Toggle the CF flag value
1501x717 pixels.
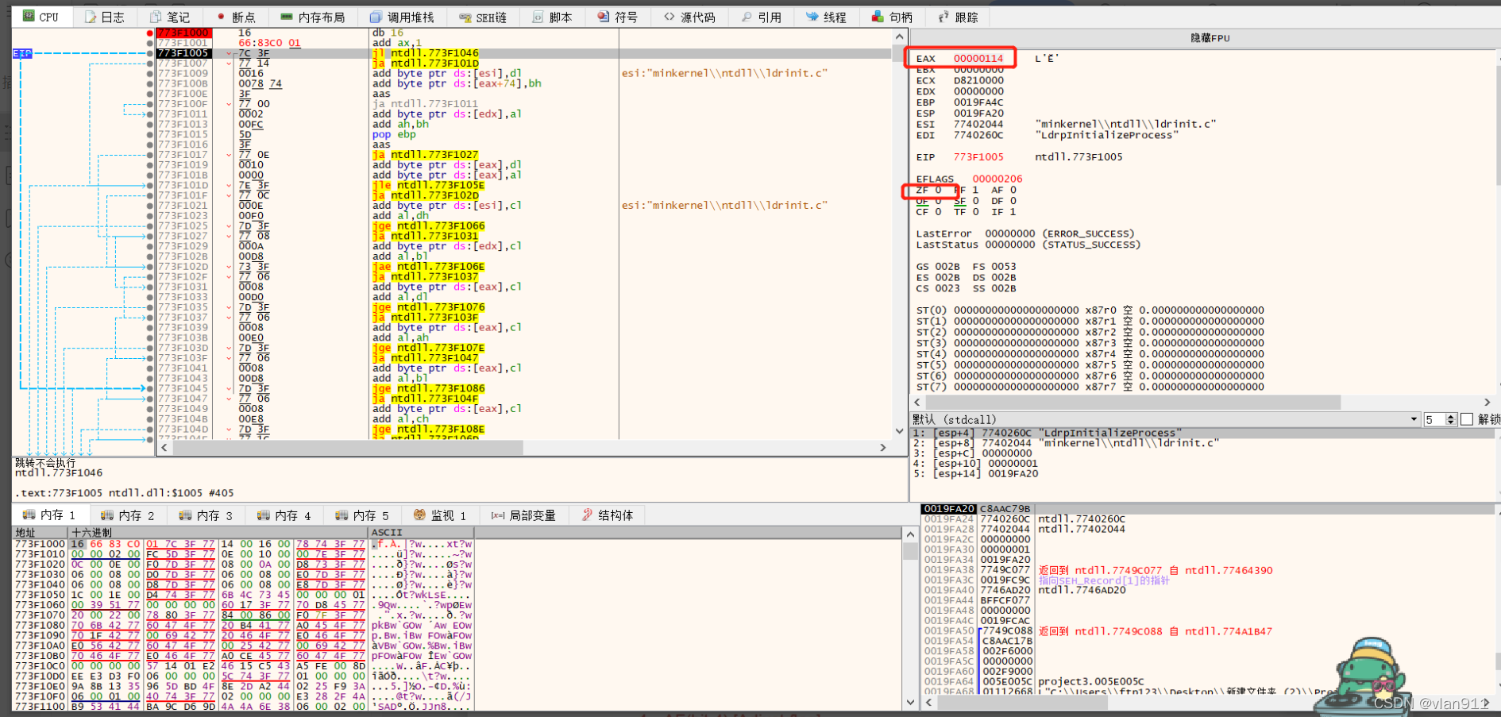[x=938, y=212]
